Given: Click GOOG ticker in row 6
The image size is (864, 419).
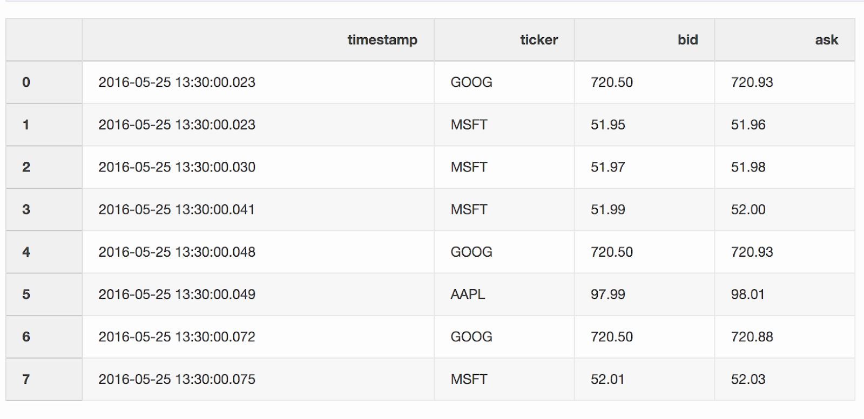Looking at the screenshot, I should [x=471, y=337].
